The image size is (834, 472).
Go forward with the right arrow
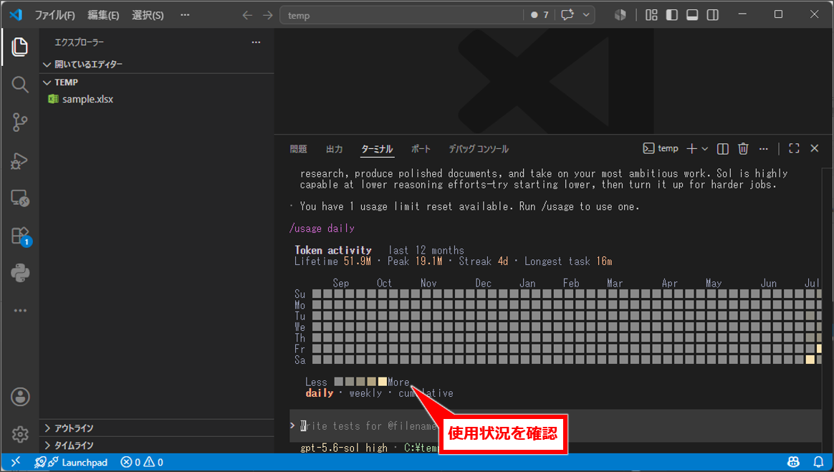[267, 15]
